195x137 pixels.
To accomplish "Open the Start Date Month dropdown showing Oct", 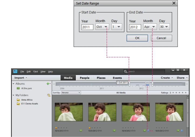I will [x=102, y=27].
